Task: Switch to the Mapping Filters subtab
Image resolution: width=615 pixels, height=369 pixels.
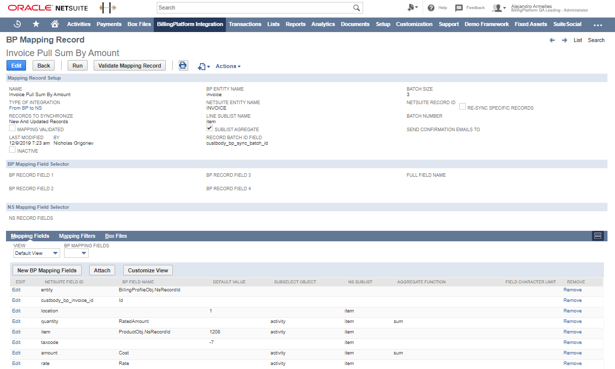Action: pyautogui.click(x=77, y=236)
